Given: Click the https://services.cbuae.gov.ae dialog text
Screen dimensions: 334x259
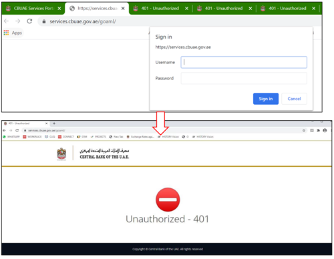Looking at the screenshot, I should (183, 47).
